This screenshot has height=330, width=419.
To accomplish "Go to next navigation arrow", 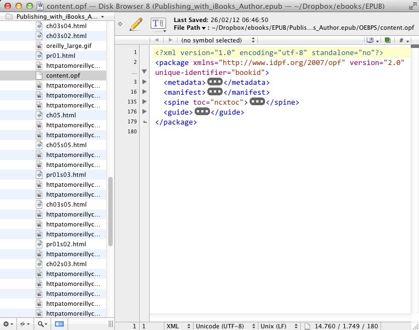I will tap(170, 40).
